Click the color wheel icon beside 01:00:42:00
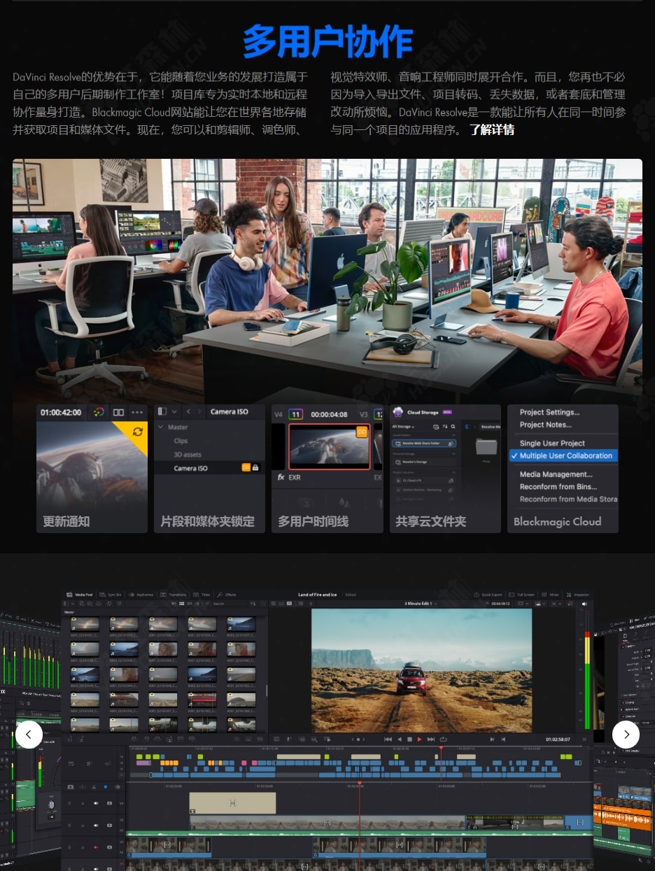The height and width of the screenshot is (871, 655). tap(99, 412)
